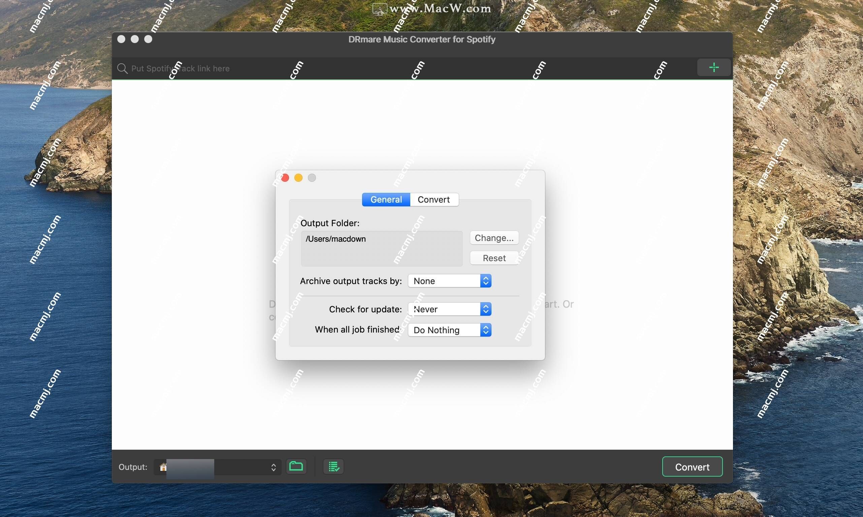
Task: Click the Reset button
Action: point(494,258)
